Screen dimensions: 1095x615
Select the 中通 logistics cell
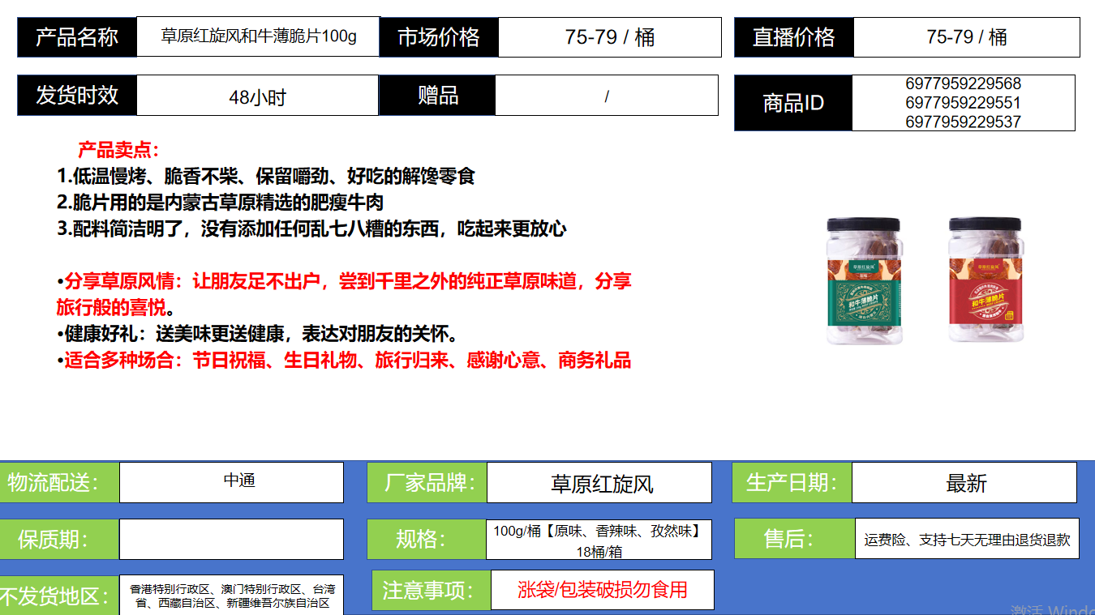click(231, 482)
